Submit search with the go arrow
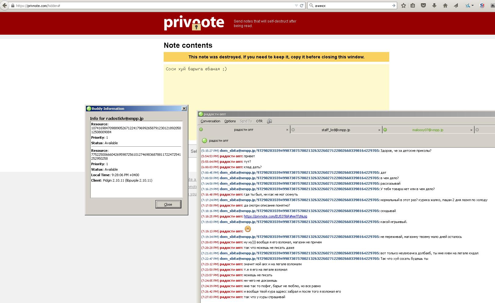 [x=394, y=5]
